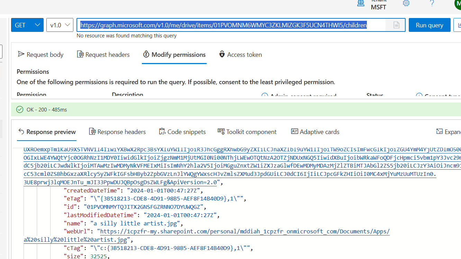
Task: Click the green checkmark on the OK 200 status
Action: pos(20,109)
